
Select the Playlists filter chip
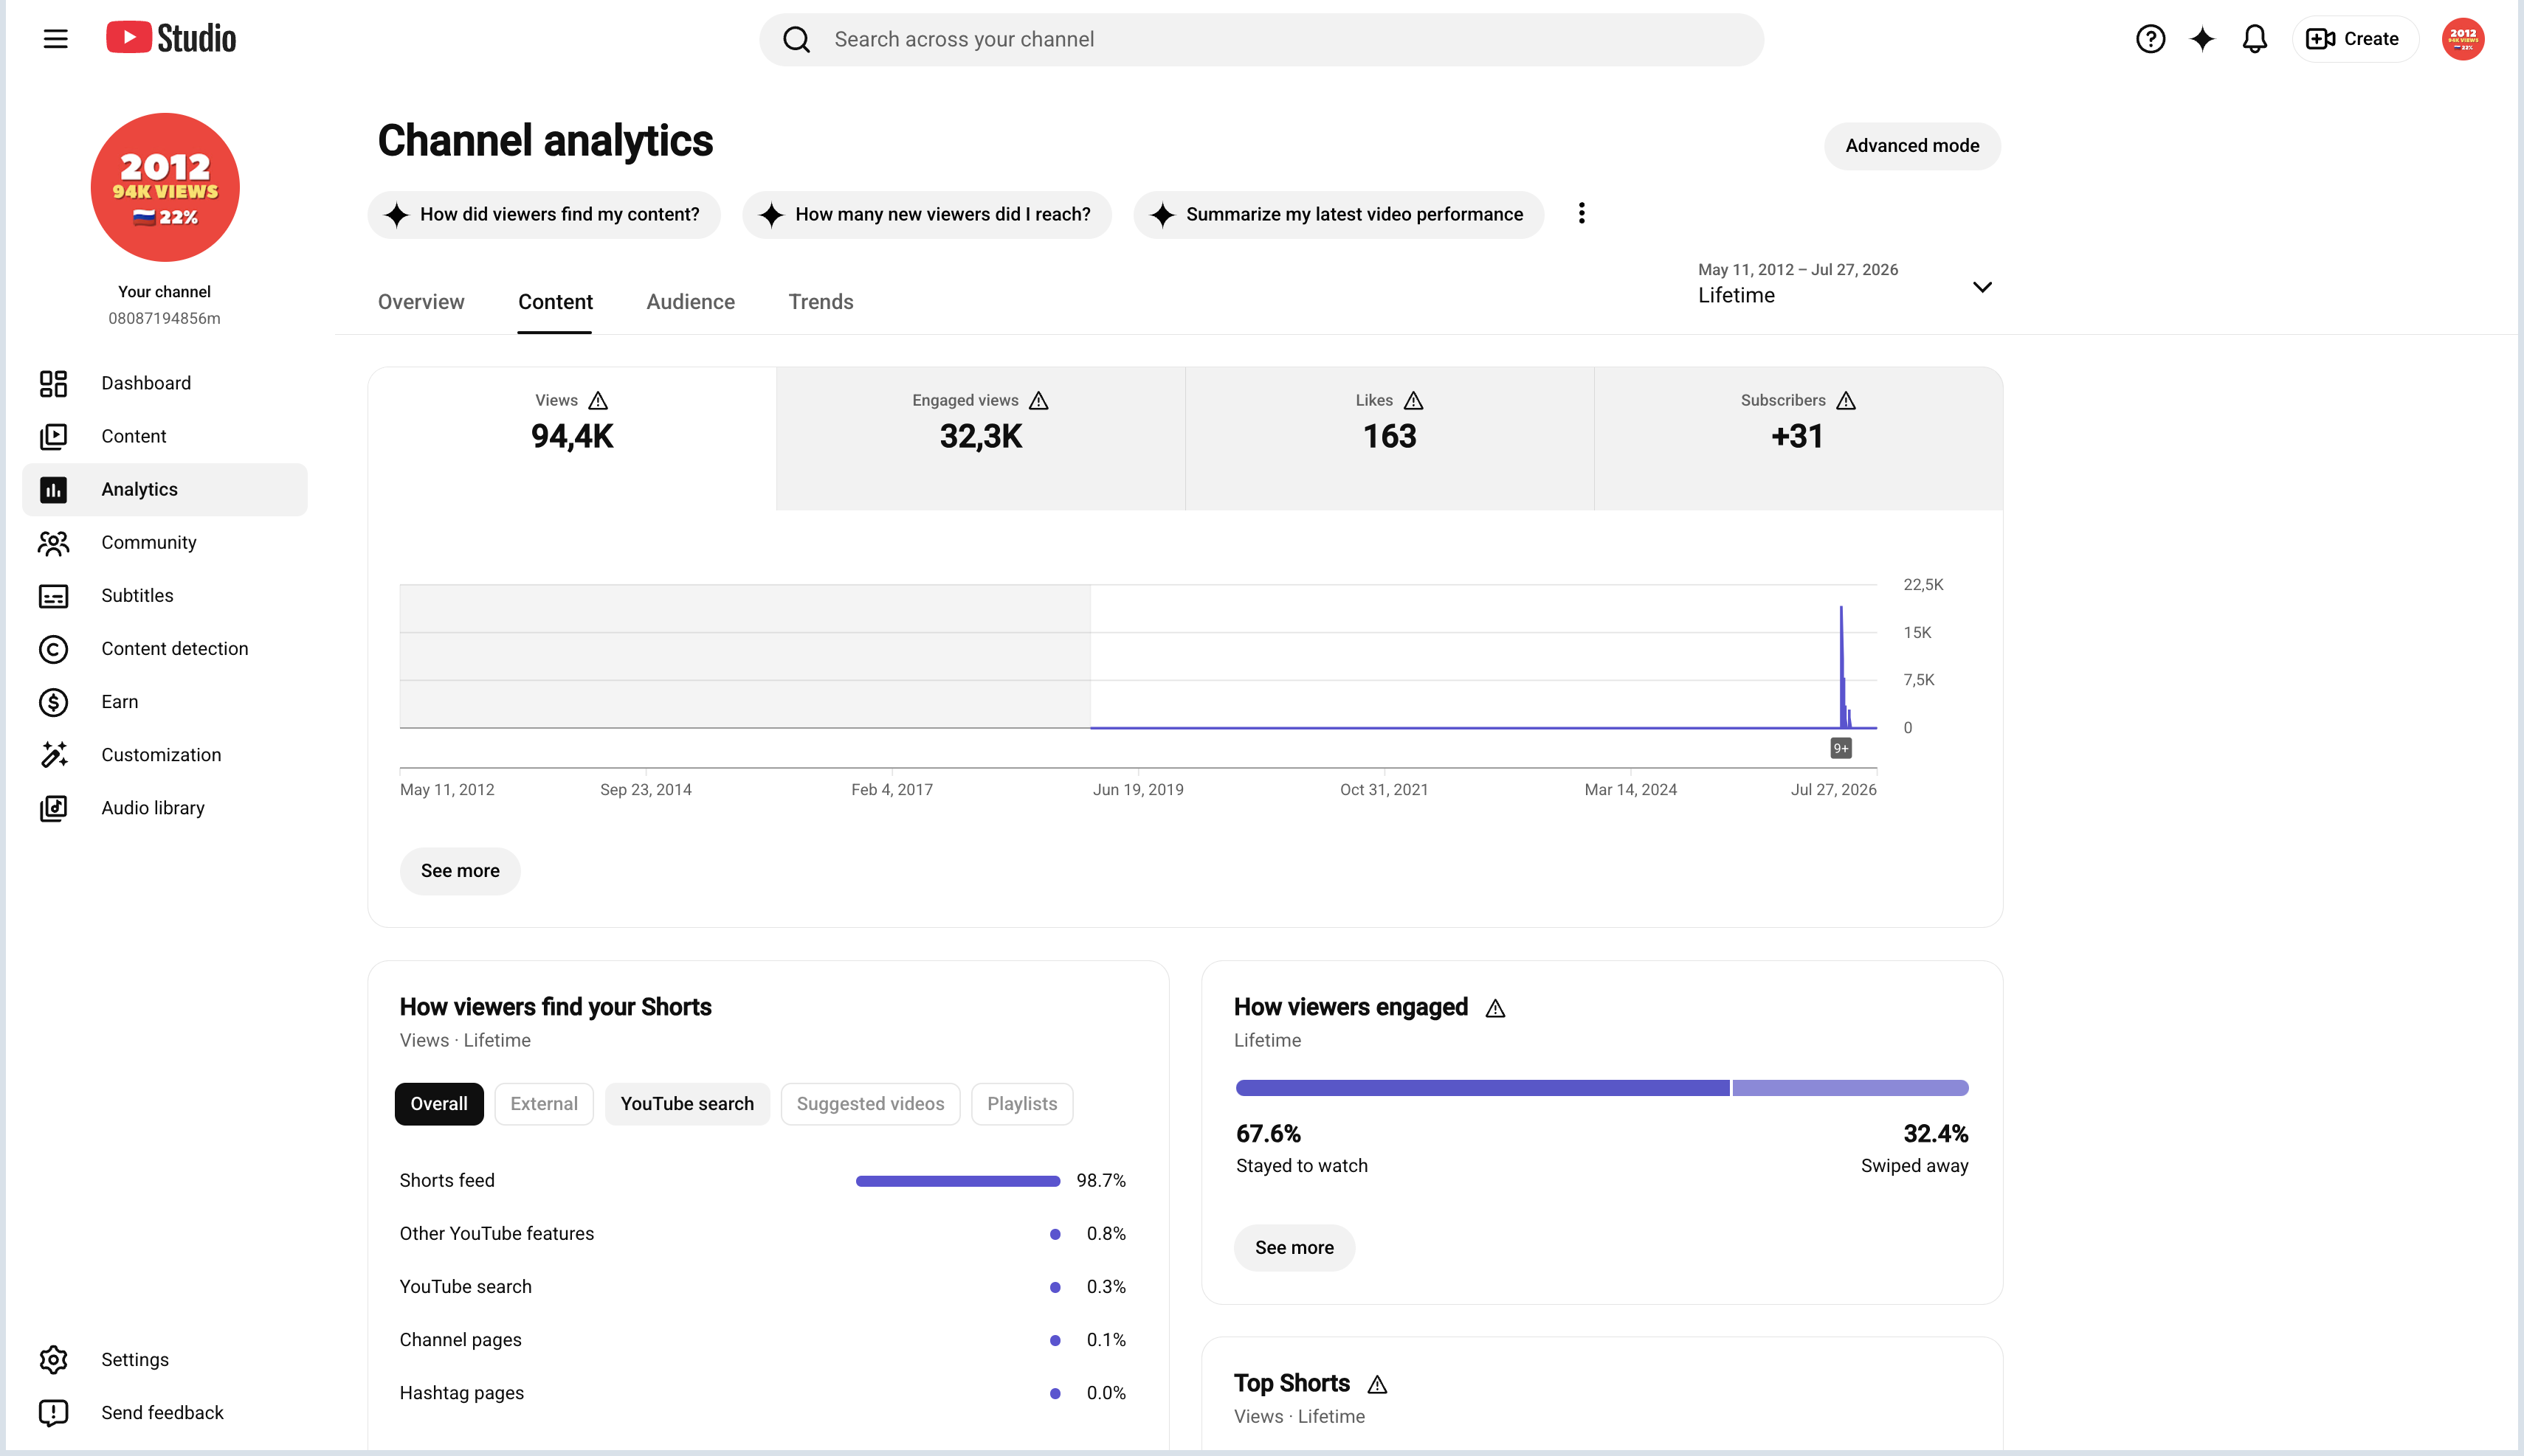pos(1022,1104)
